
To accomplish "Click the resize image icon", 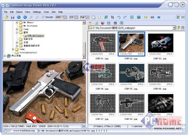I will 106,17.
